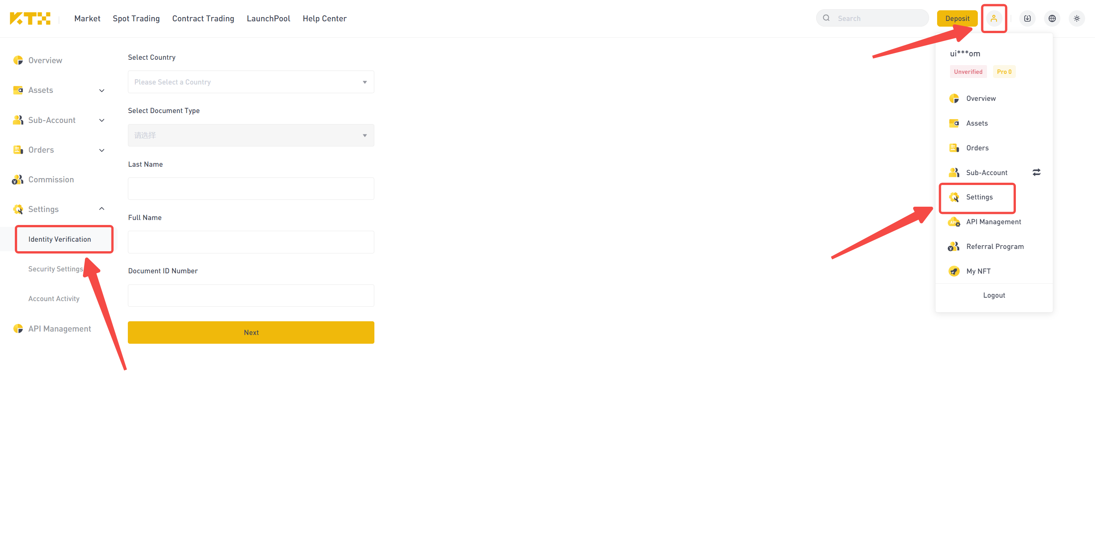Open My NFT from profile menu
Viewport: 1095px width, 539px height.
[978, 271]
